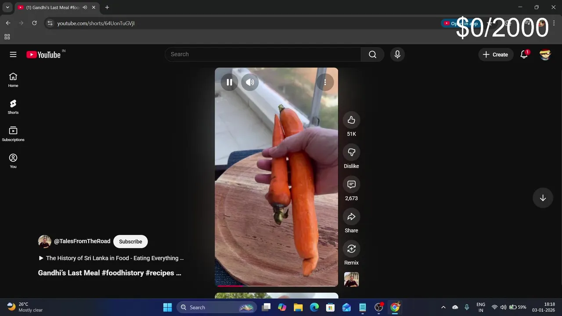Open the TalesFromTheRoad channel avatar
The height and width of the screenshot is (316, 562).
click(x=45, y=241)
